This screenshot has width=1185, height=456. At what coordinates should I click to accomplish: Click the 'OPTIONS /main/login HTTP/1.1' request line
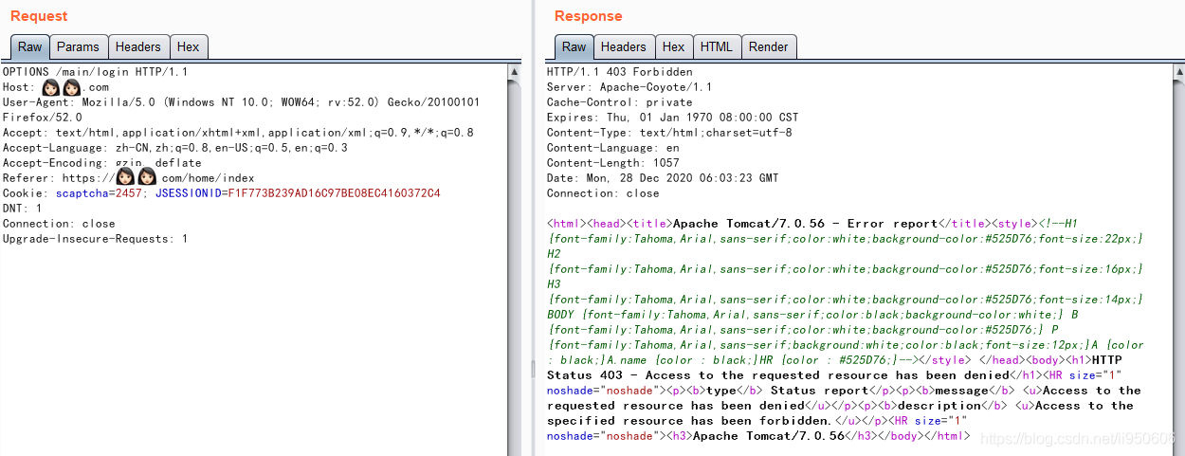point(95,72)
